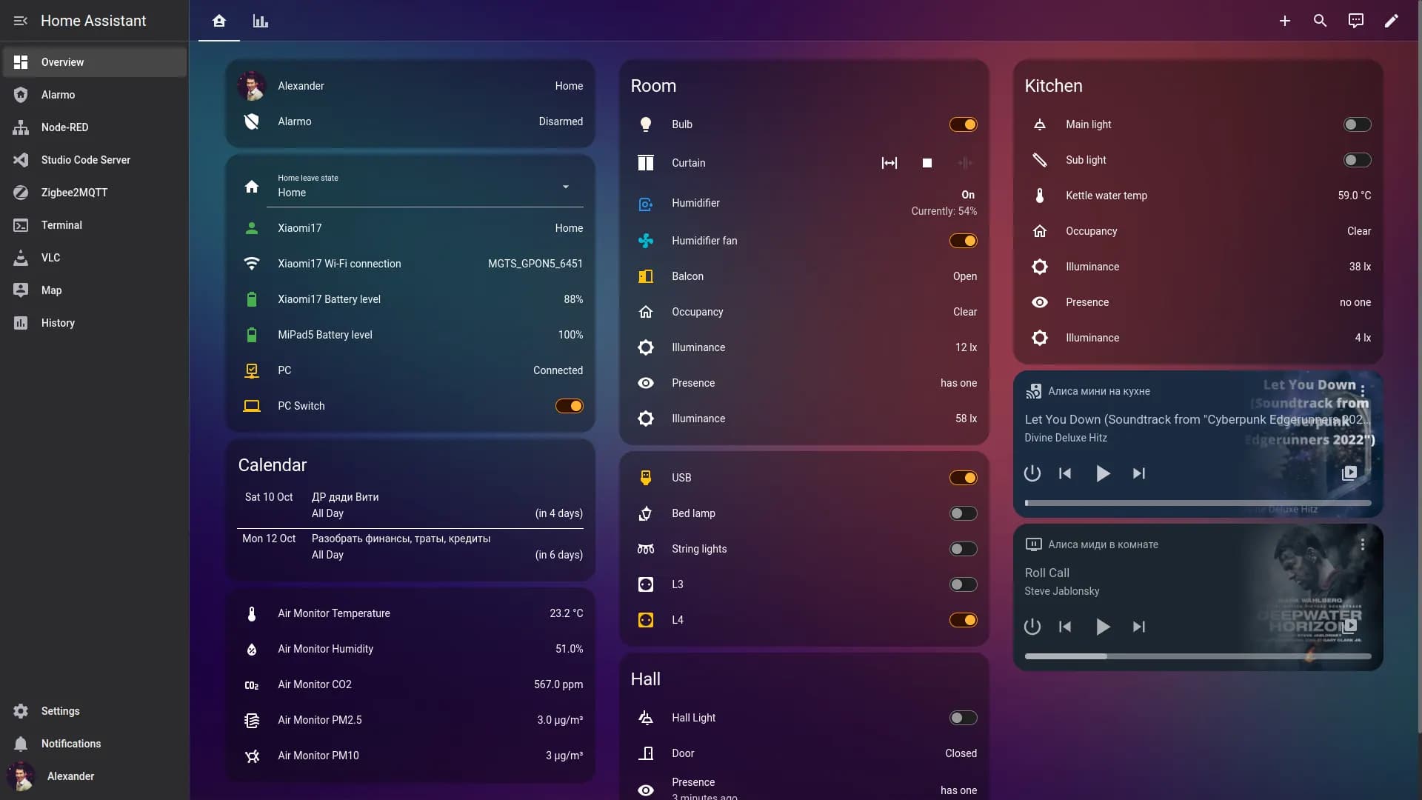Click the plus add icon in header
The image size is (1422, 800).
tap(1284, 21)
